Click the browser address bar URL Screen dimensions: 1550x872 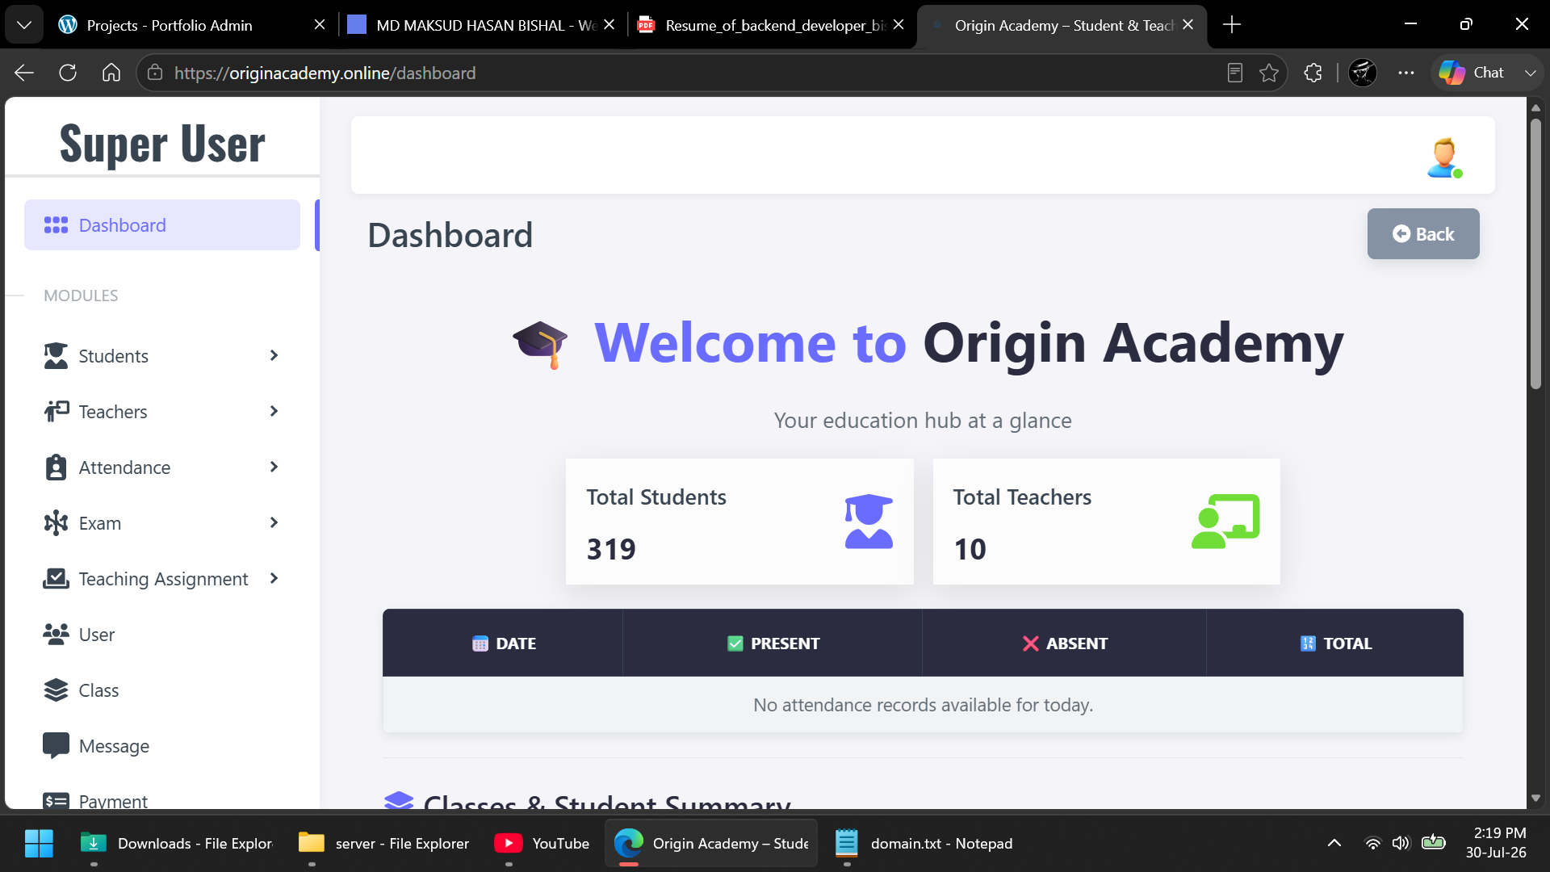click(x=325, y=73)
